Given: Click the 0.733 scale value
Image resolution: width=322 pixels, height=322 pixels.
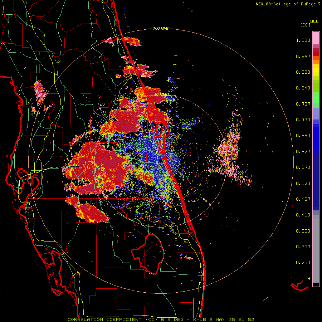Looking at the screenshot, I should click(x=303, y=120).
